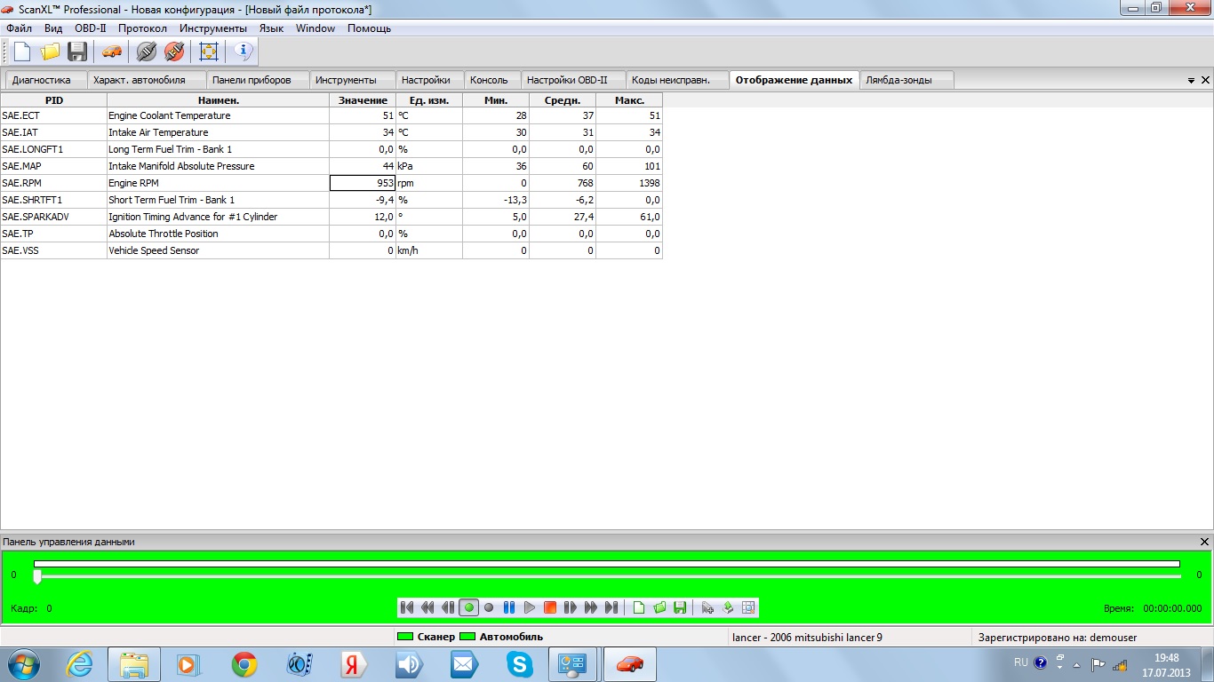1214x682 pixels.
Task: Click the gray connect plug icon
Action: [x=147, y=52]
